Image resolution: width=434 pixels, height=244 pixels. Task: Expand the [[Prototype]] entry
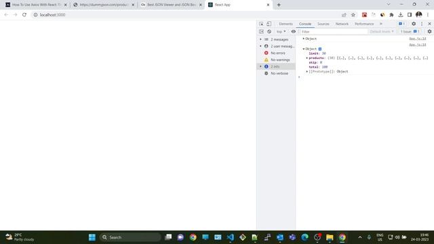[x=307, y=71]
